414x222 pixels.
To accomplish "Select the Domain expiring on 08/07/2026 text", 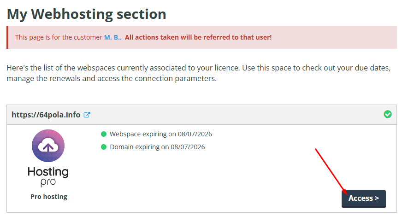I will [x=157, y=147].
